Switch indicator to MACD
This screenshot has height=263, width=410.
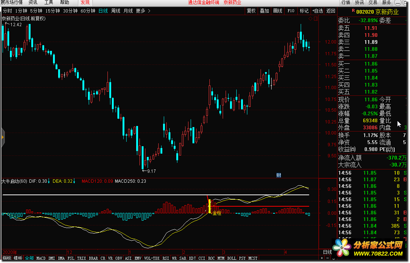pos(41,258)
